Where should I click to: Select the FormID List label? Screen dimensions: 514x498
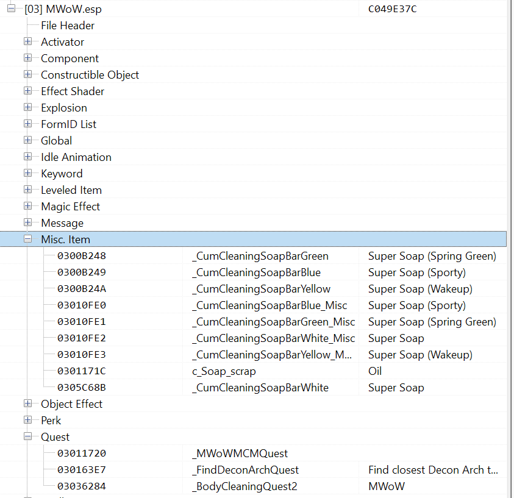(x=68, y=124)
